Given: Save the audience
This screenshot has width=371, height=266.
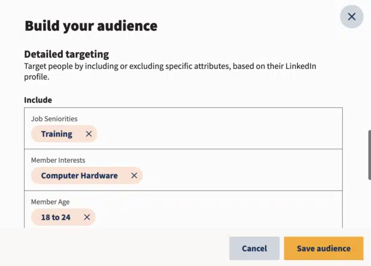Looking at the screenshot, I should (324, 248).
